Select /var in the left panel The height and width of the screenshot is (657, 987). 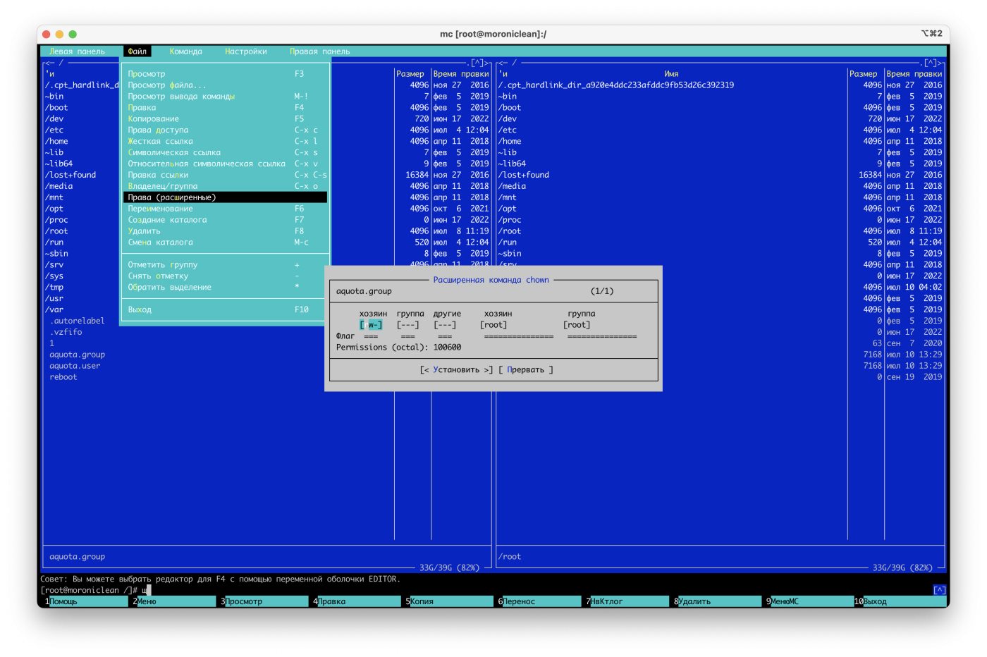tap(54, 310)
